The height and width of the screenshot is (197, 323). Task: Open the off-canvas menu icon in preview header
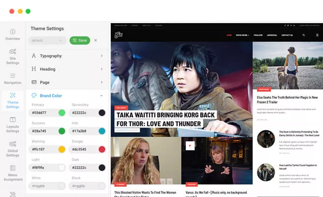[317, 35]
